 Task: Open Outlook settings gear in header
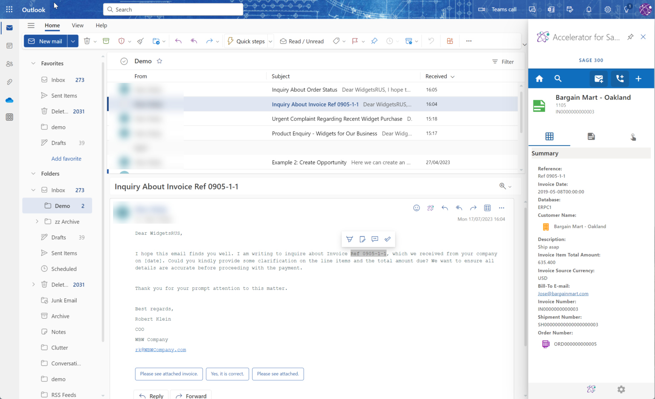click(x=608, y=9)
